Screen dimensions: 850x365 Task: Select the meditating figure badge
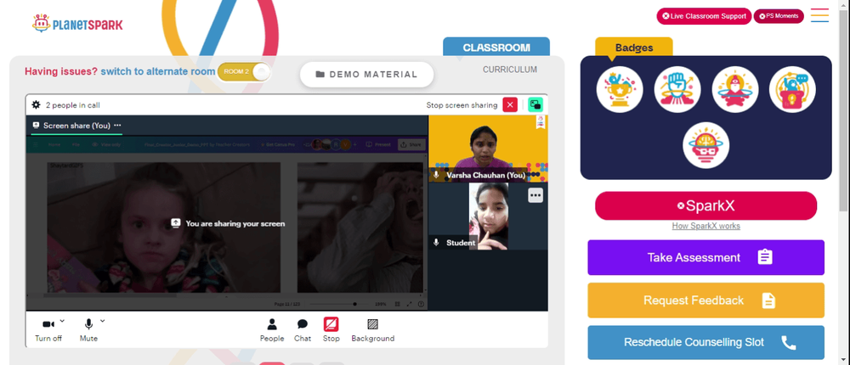pos(735,89)
